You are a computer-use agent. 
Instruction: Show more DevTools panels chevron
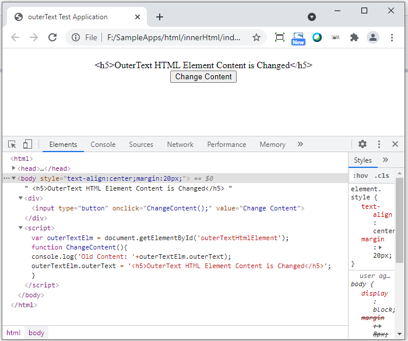pyautogui.click(x=300, y=144)
